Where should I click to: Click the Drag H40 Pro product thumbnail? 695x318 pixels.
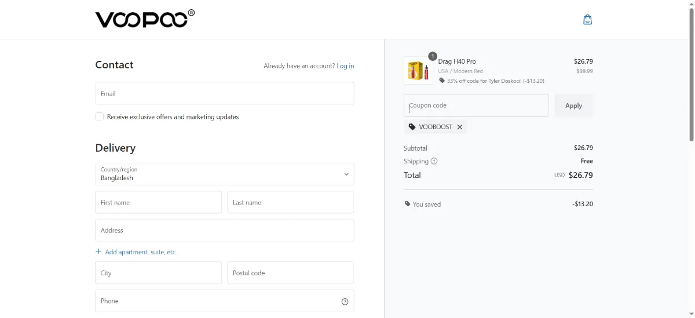pyautogui.click(x=418, y=71)
